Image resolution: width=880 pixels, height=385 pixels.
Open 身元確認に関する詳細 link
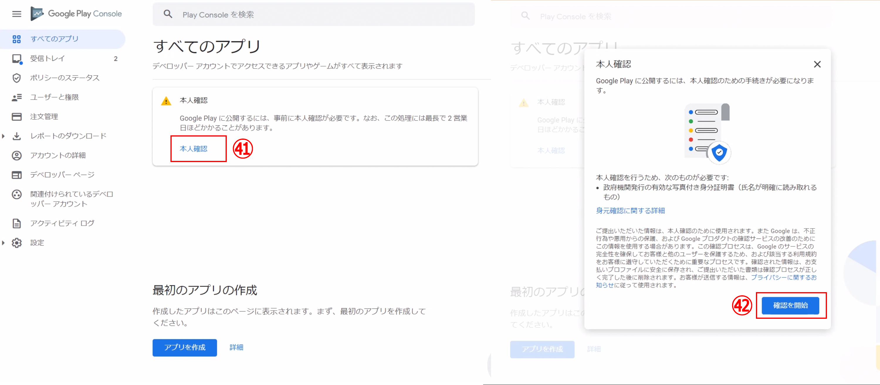coord(630,211)
